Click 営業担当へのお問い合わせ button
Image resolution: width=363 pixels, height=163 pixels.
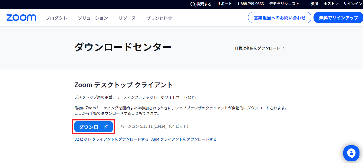280,18
